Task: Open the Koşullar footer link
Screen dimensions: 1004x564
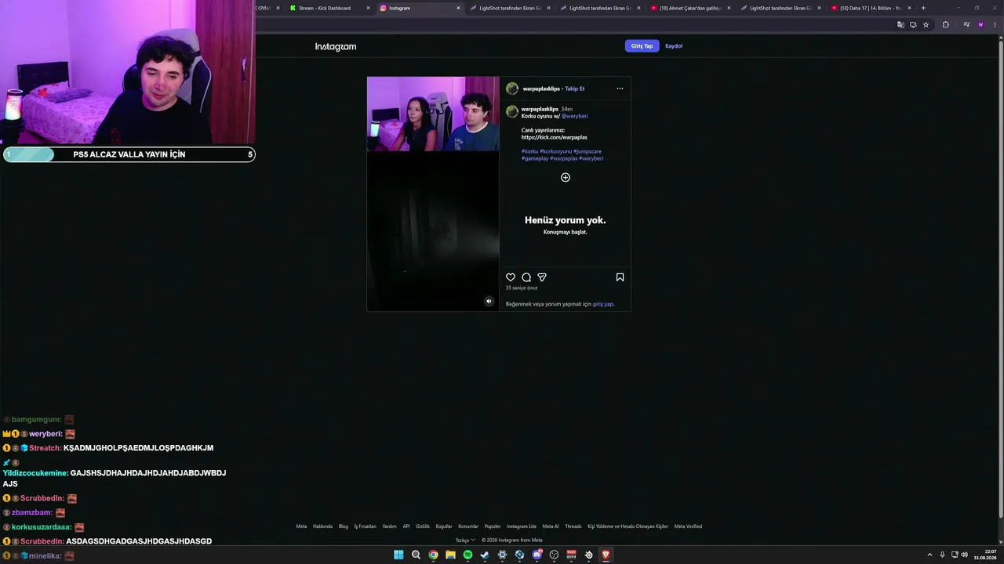Action: coord(444,526)
